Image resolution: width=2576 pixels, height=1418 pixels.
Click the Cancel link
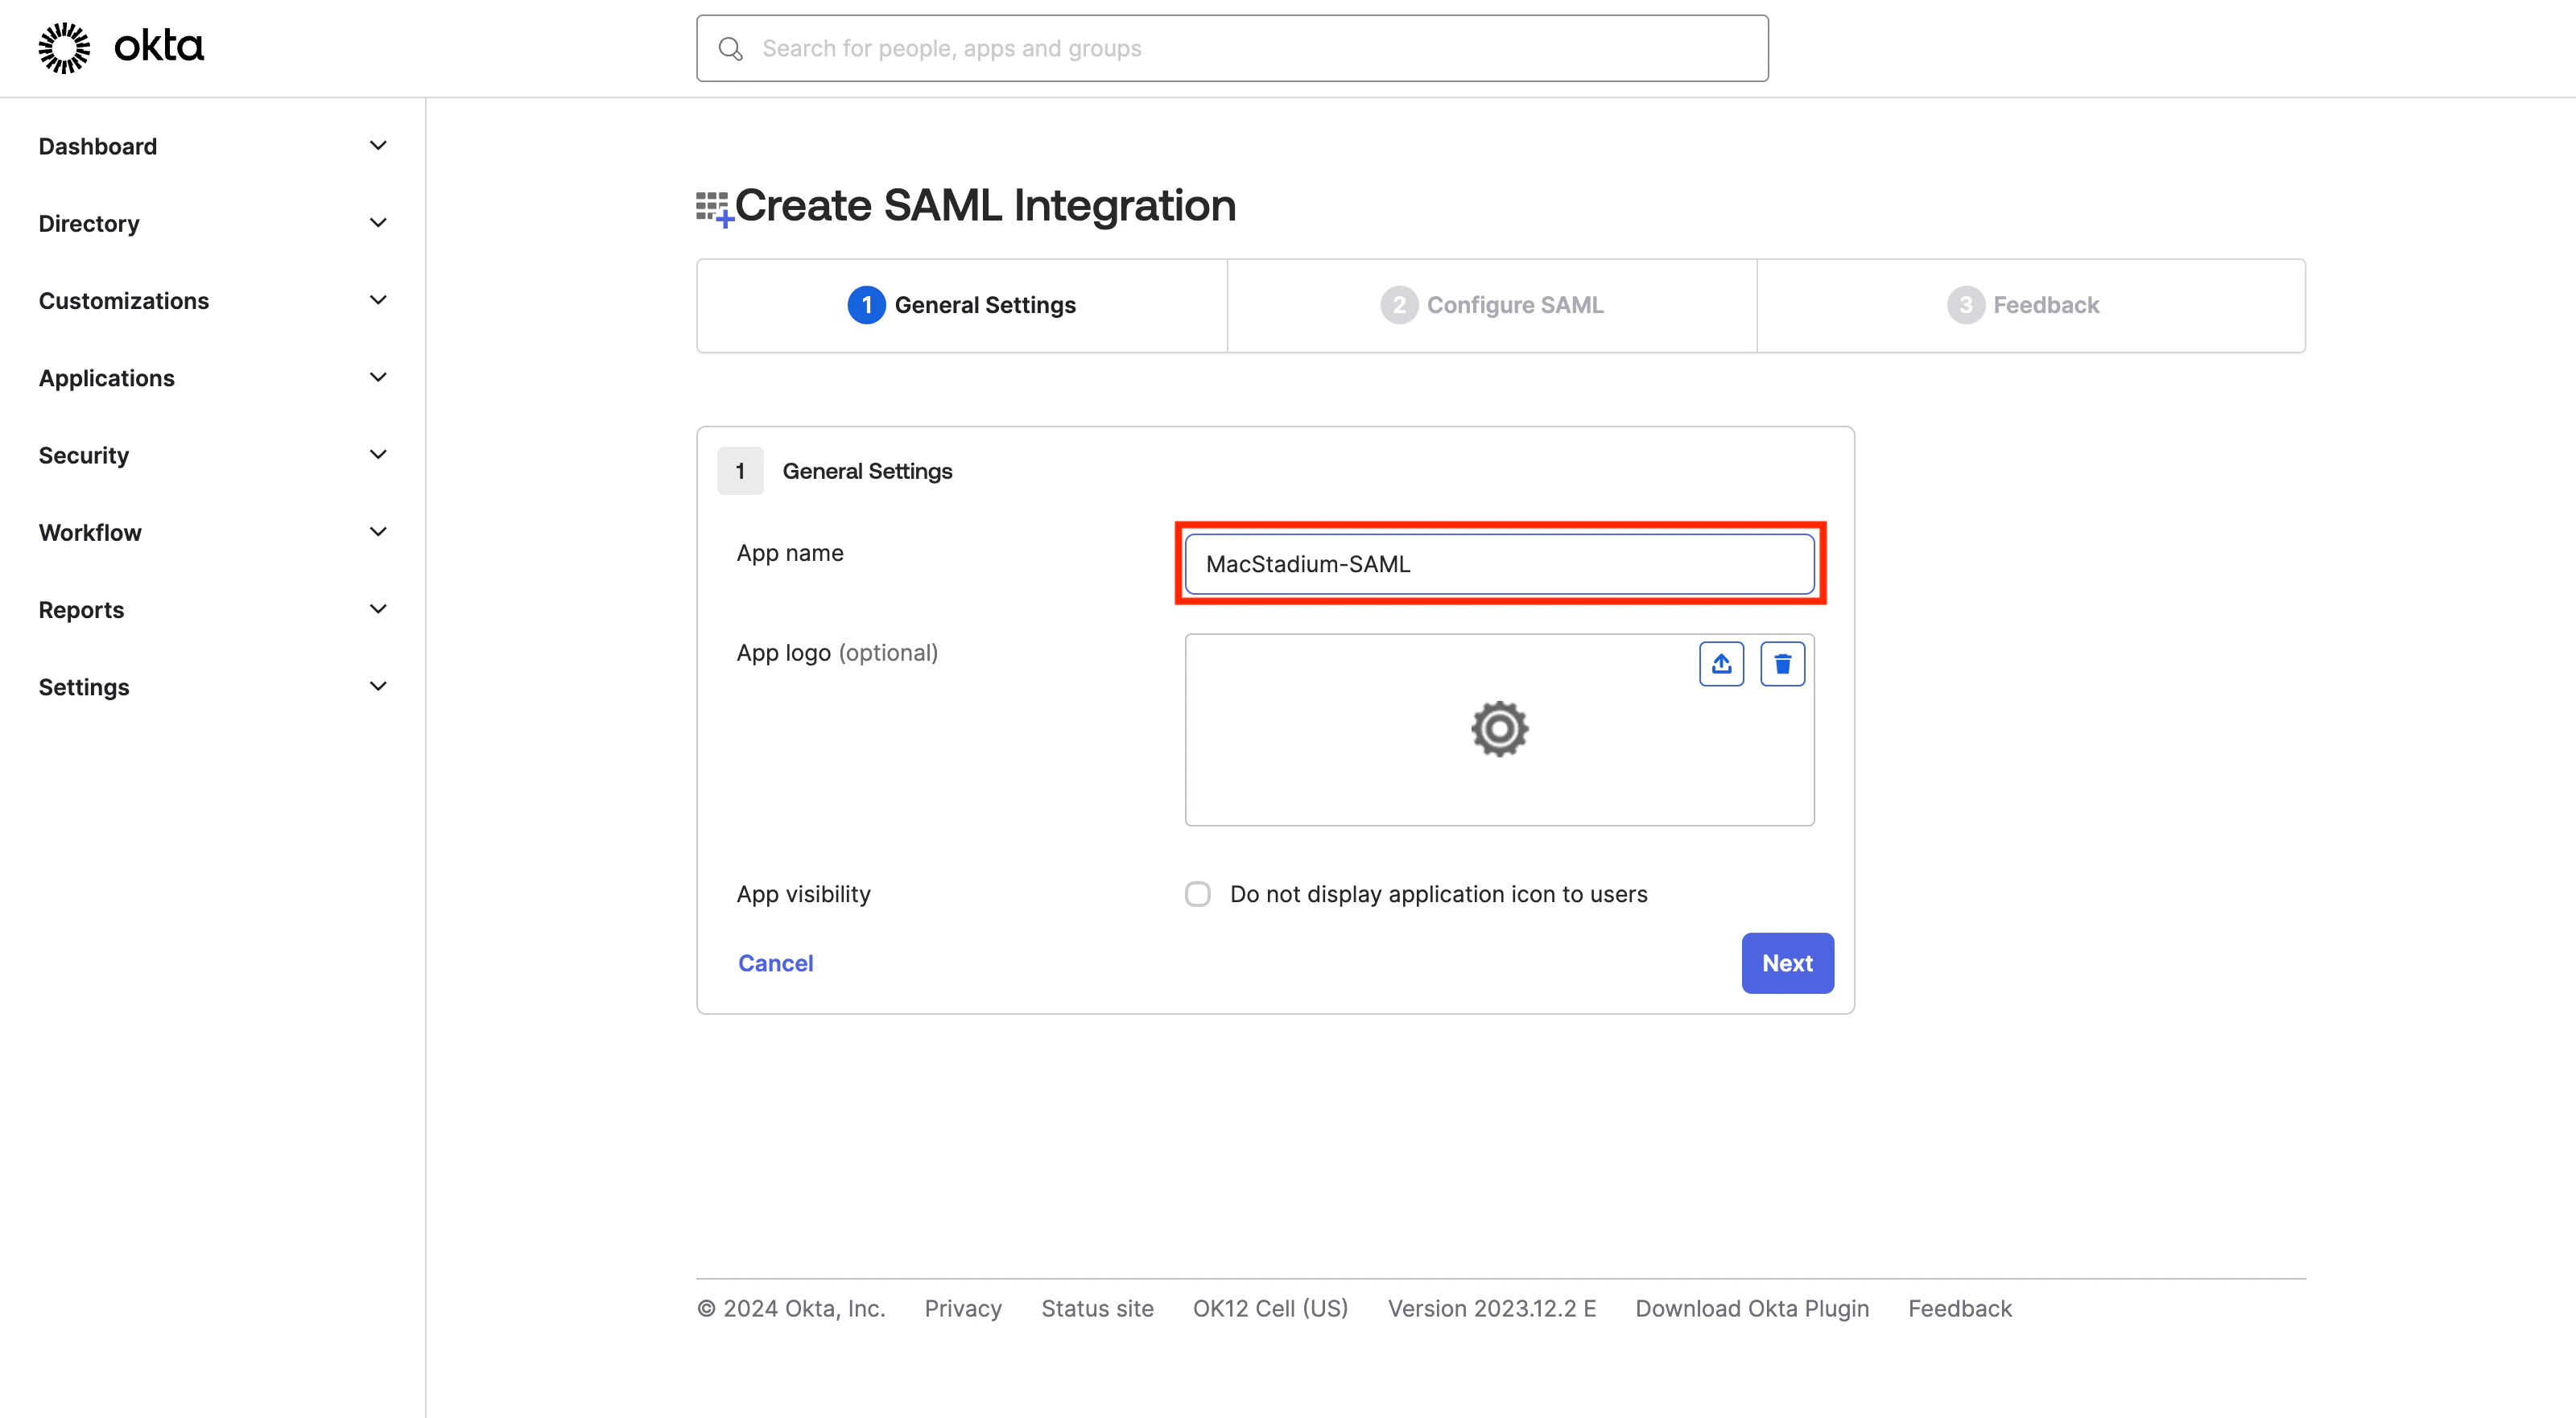pyautogui.click(x=775, y=963)
